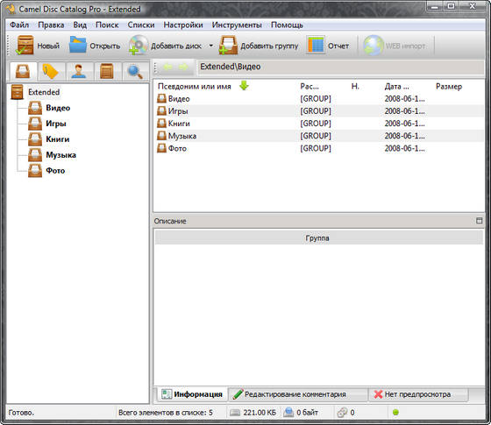Open the Добавить диск dropdown arrow

click(211, 46)
